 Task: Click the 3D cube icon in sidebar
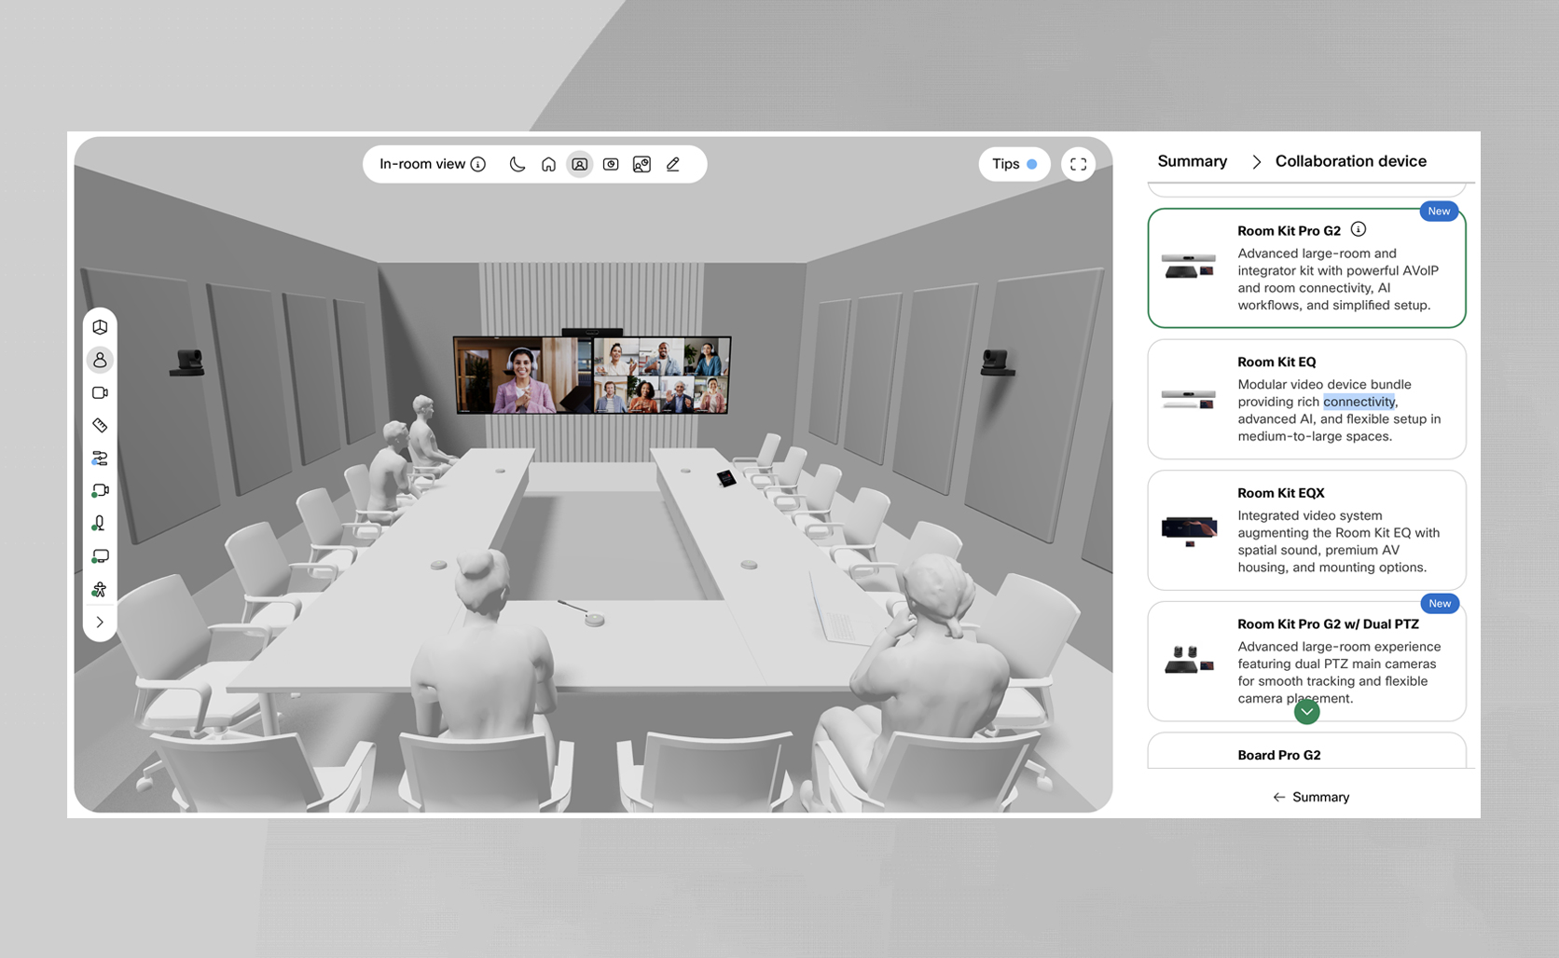[x=100, y=327]
